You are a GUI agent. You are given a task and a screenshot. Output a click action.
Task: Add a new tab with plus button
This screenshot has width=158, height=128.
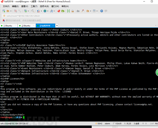57,26
